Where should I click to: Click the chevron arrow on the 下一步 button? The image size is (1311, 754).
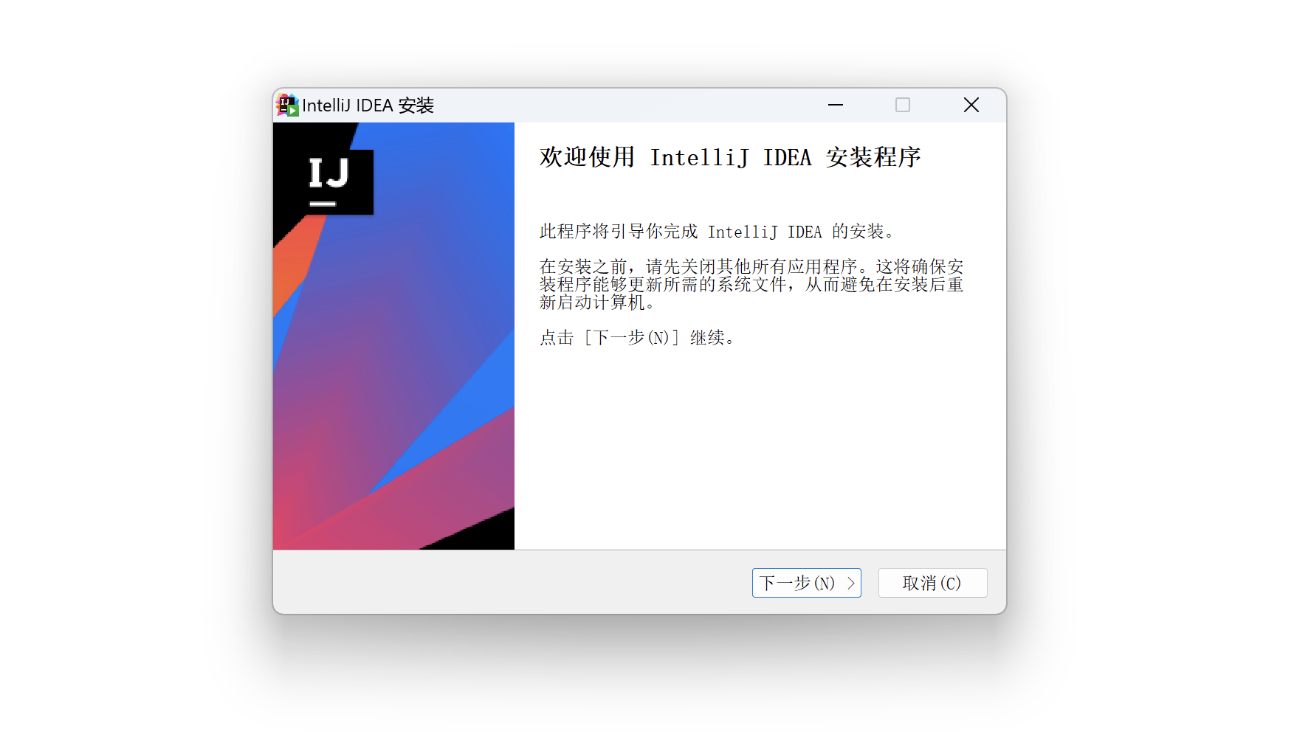pyautogui.click(x=850, y=583)
